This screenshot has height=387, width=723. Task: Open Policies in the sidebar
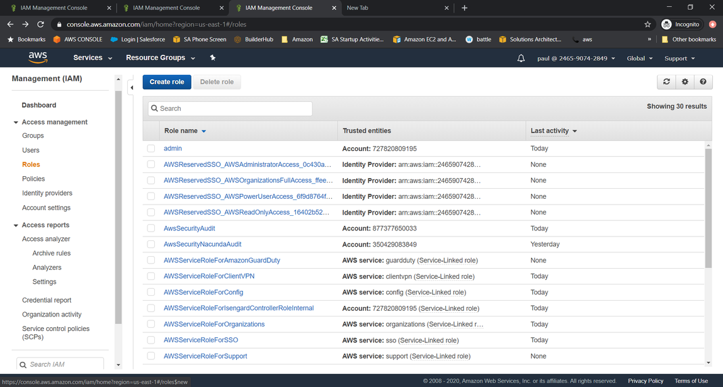pyautogui.click(x=33, y=179)
